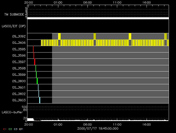Click the C3 legend label
The height and width of the screenshot is (133, 176).
pyautogui.click(x=16, y=129)
